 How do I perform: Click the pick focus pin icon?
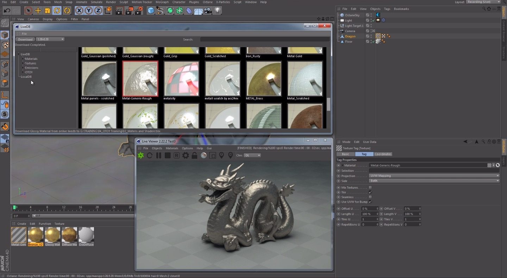(x=221, y=155)
